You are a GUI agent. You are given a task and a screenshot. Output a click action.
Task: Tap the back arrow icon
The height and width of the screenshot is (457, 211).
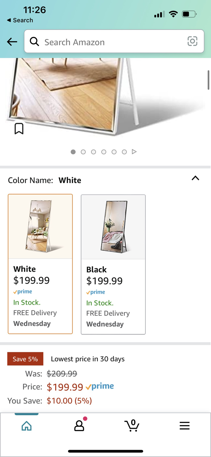[12, 42]
